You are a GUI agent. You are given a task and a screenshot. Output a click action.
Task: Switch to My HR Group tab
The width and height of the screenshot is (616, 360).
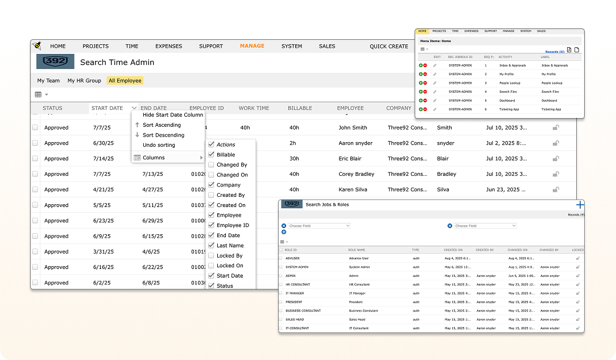84,81
